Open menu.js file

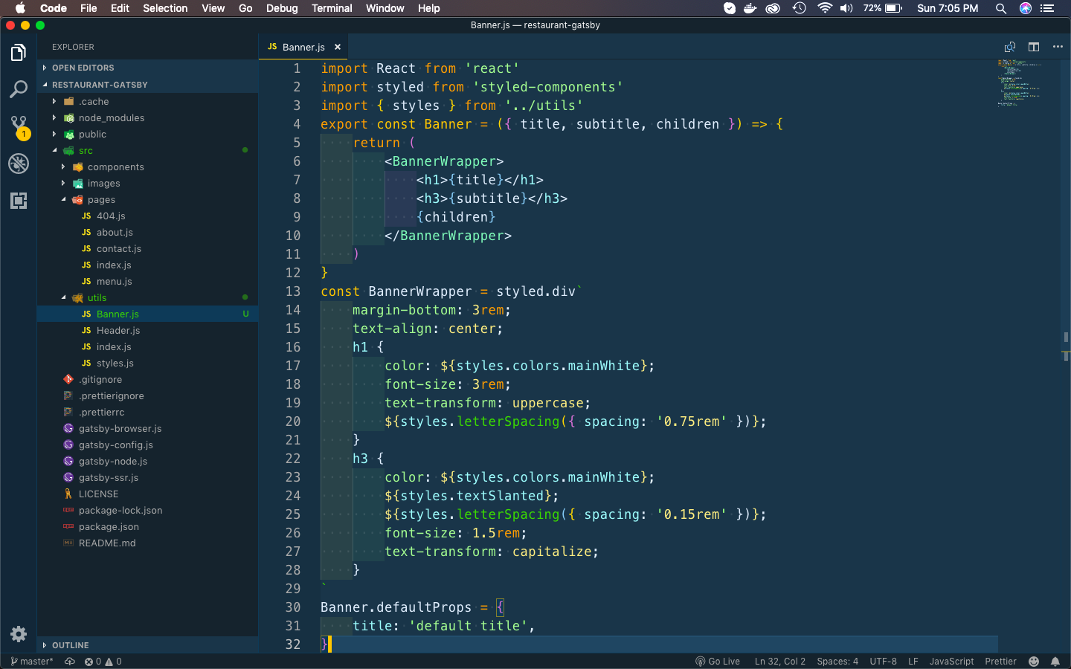point(147,282)
